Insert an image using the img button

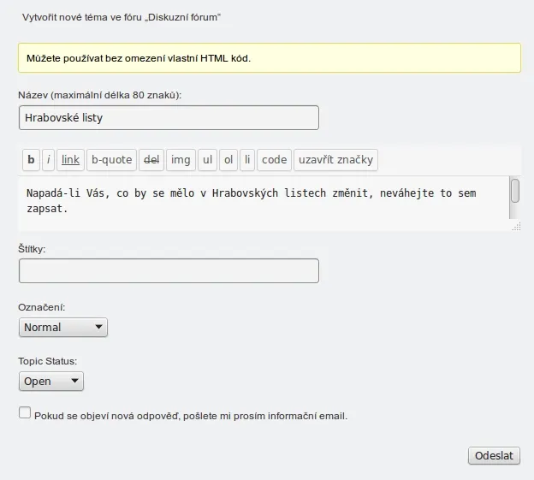(x=181, y=160)
